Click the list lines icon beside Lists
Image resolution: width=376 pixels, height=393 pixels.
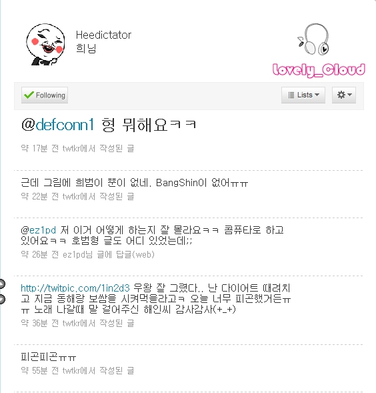(291, 95)
